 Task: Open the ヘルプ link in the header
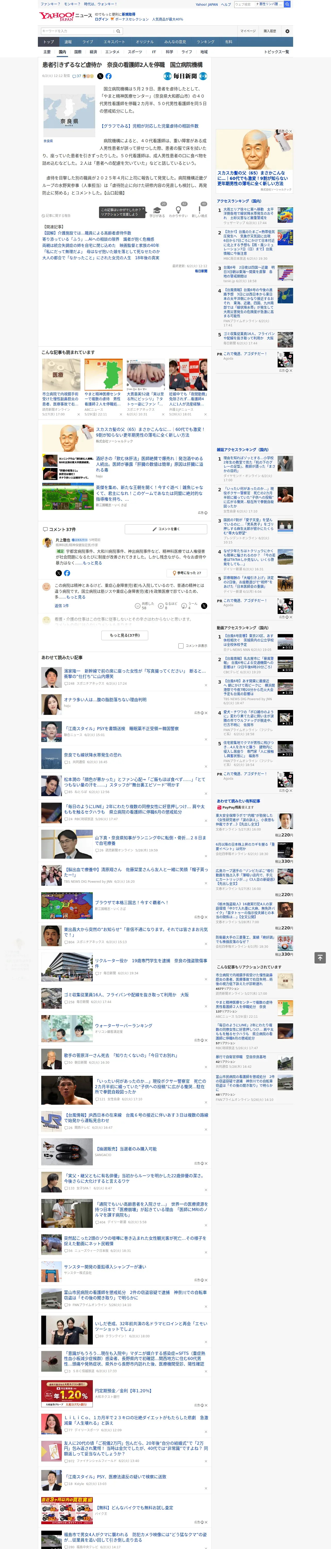[x=226, y=4]
